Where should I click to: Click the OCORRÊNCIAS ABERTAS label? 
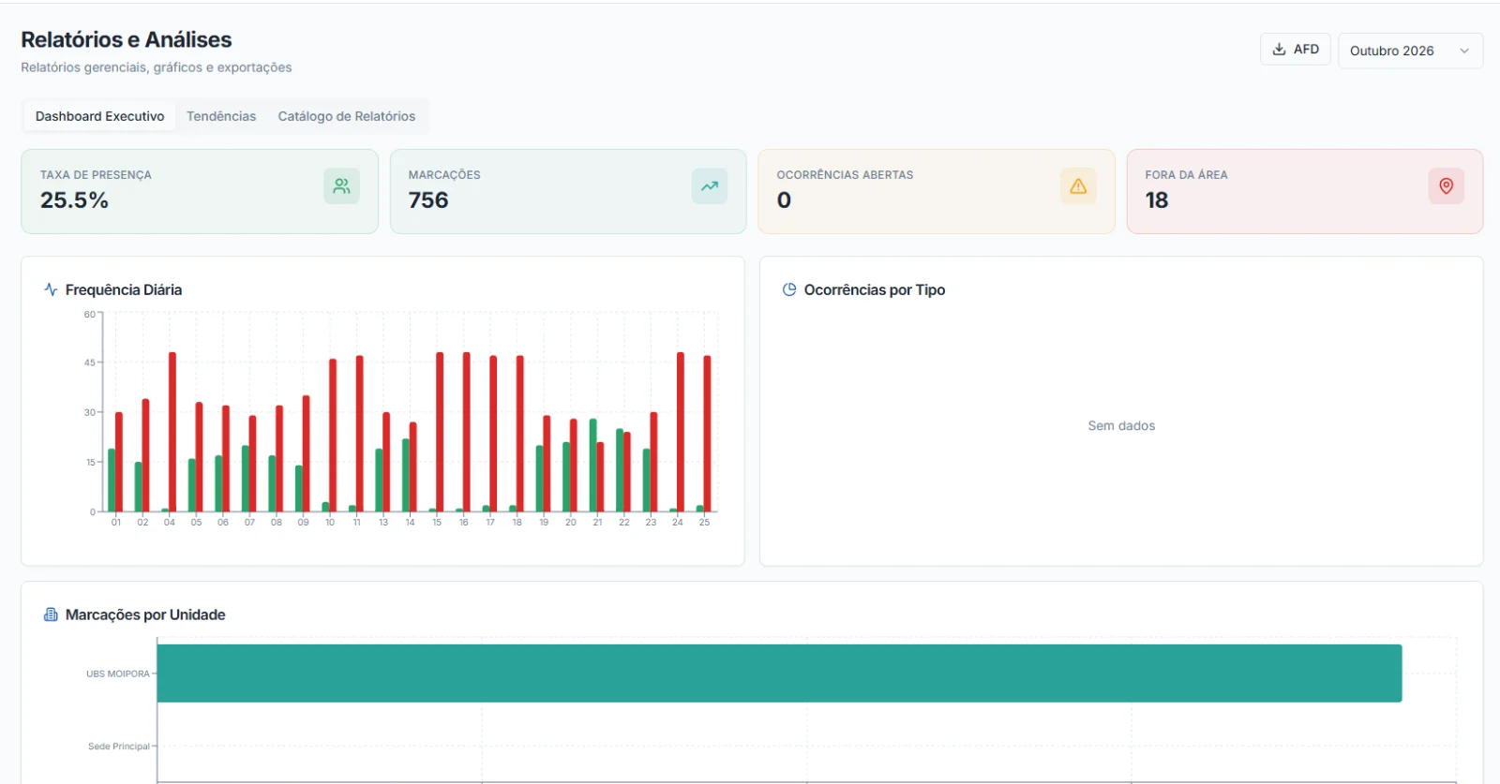point(845,175)
